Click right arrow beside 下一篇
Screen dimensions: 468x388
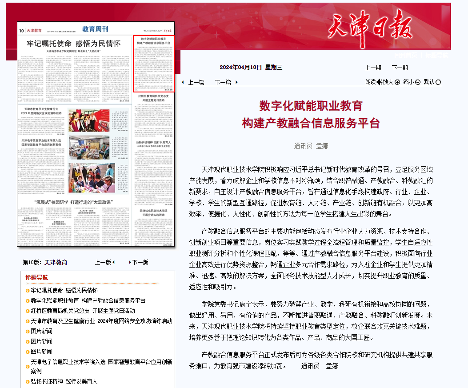tap(236, 82)
